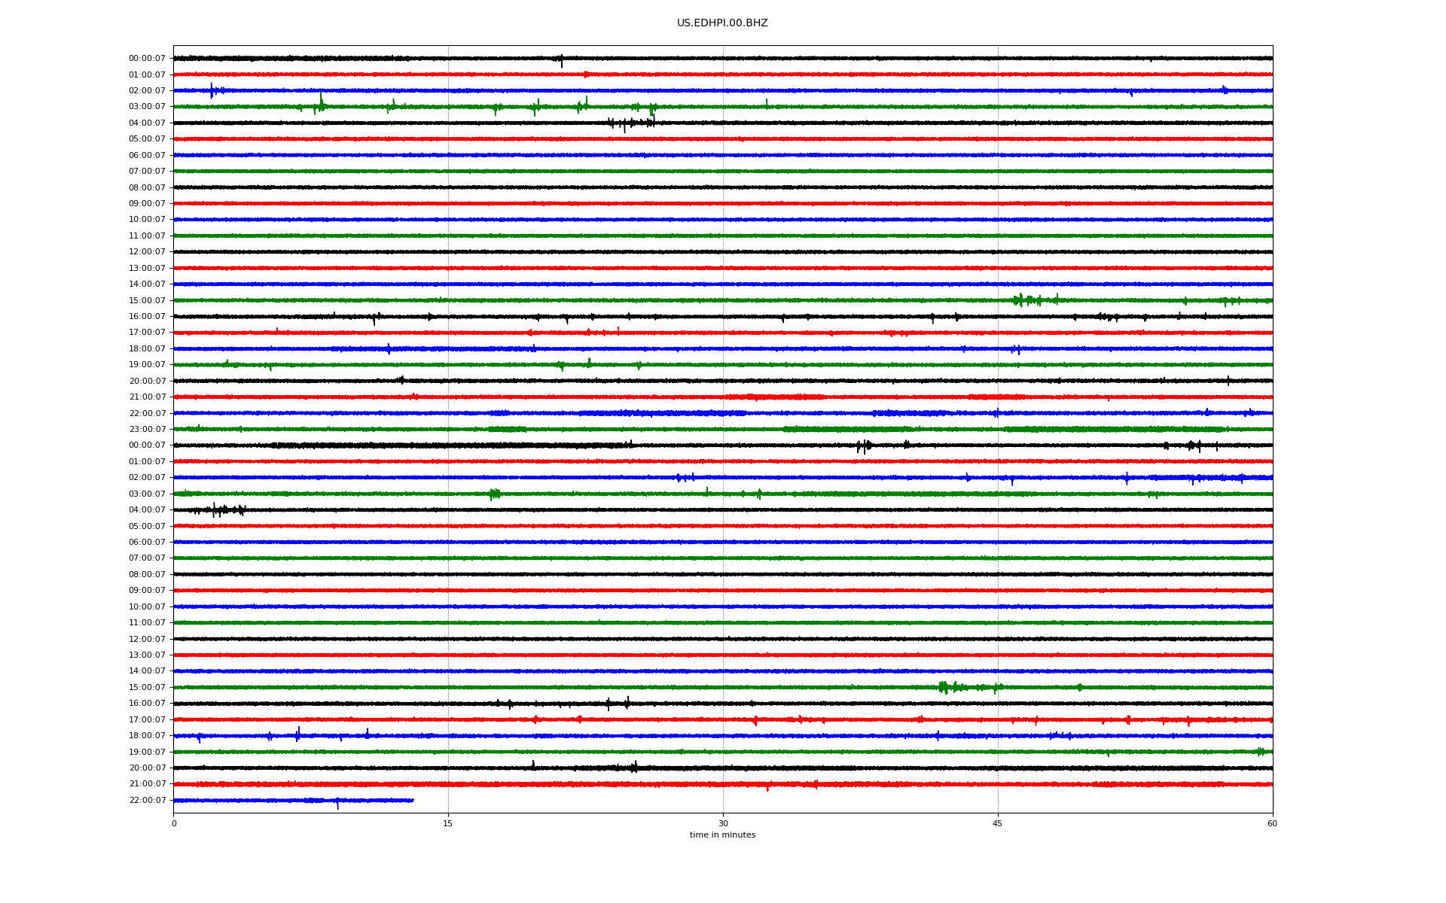The image size is (1446, 903).
Task: Click the x-axis tick label 0
Action: [174, 823]
